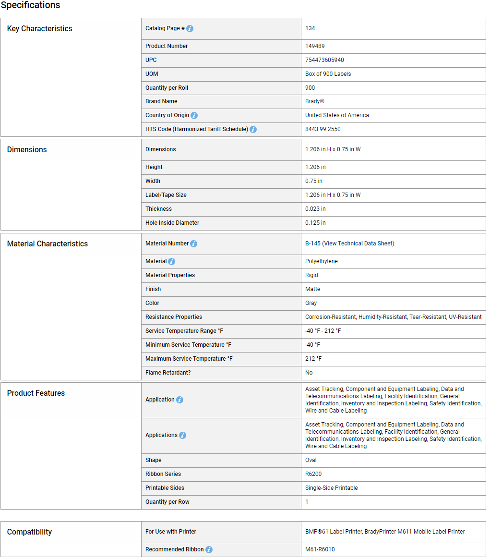Click the Specifications heading
The width and height of the screenshot is (490, 560).
(30, 5)
